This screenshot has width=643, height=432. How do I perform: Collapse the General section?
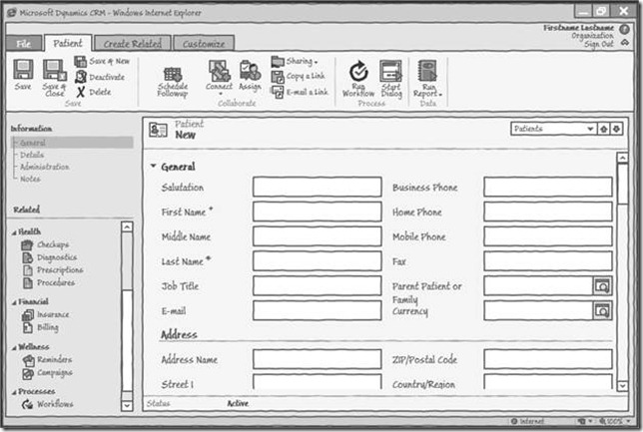pyautogui.click(x=153, y=167)
